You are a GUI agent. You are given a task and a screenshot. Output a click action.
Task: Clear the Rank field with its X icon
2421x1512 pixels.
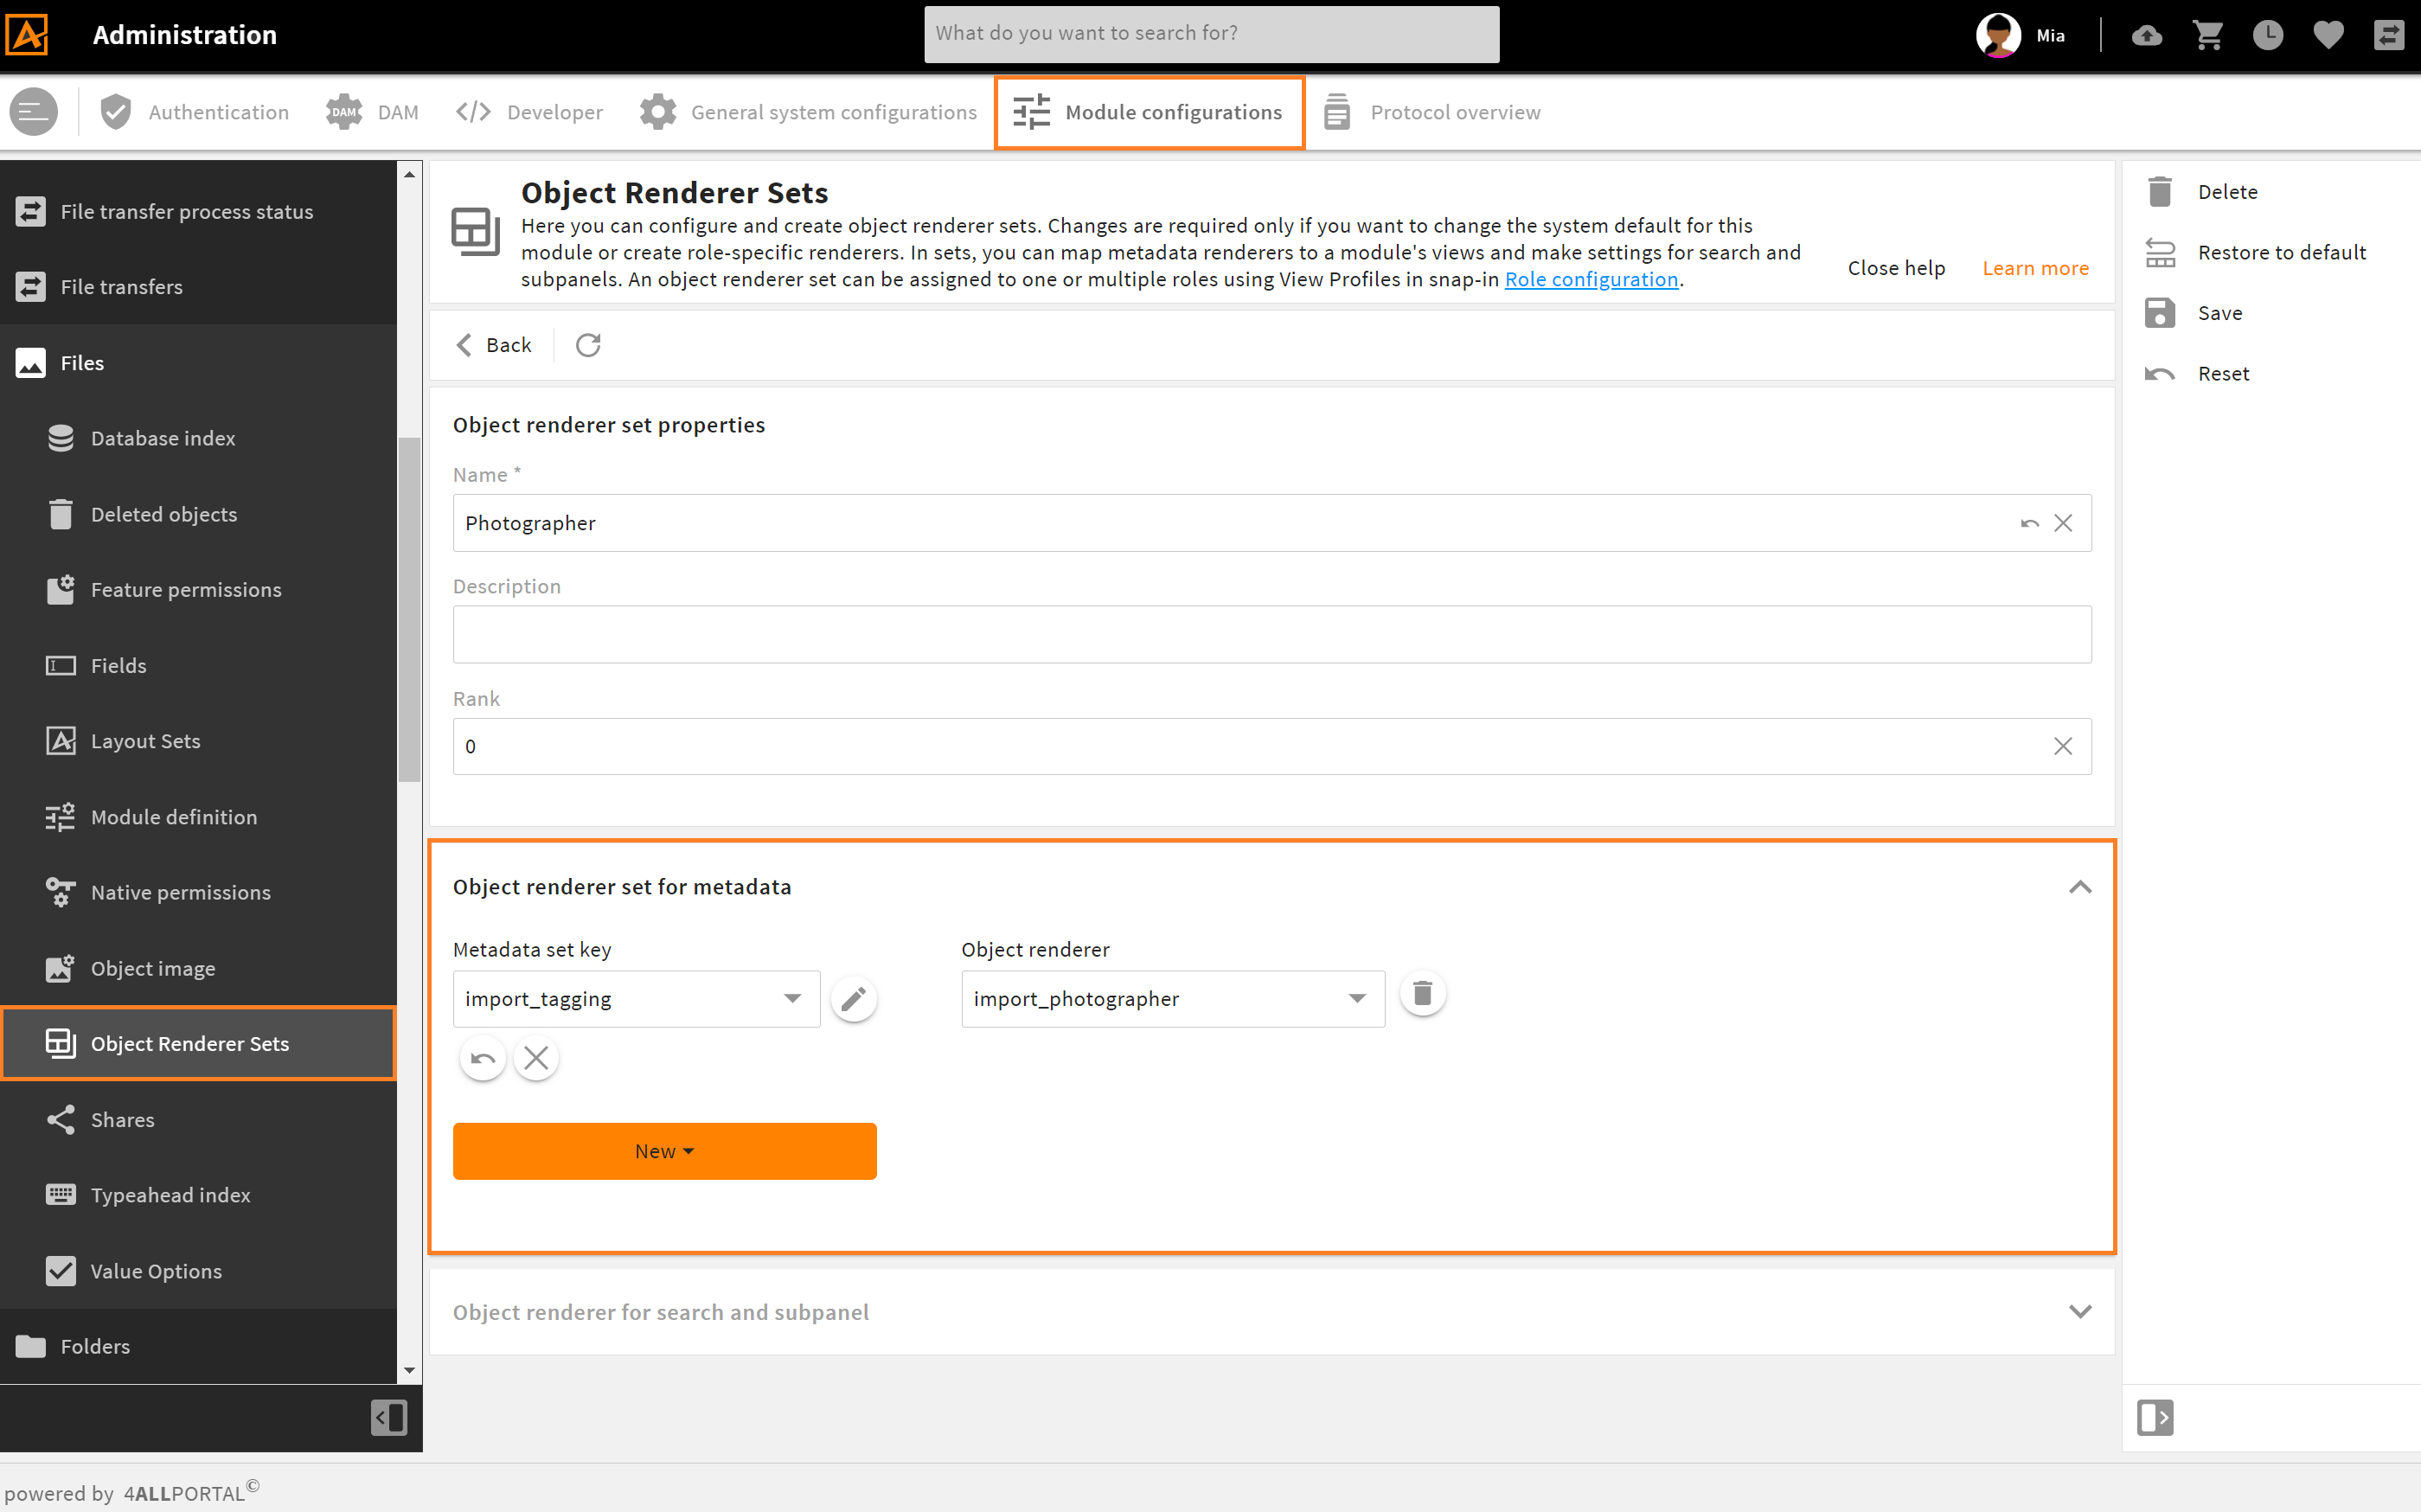click(x=2063, y=746)
